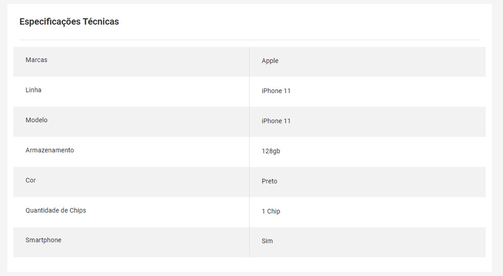Image resolution: width=503 pixels, height=276 pixels.
Task: Click iPhone 11 in Modelo row
Action: pyautogui.click(x=276, y=121)
